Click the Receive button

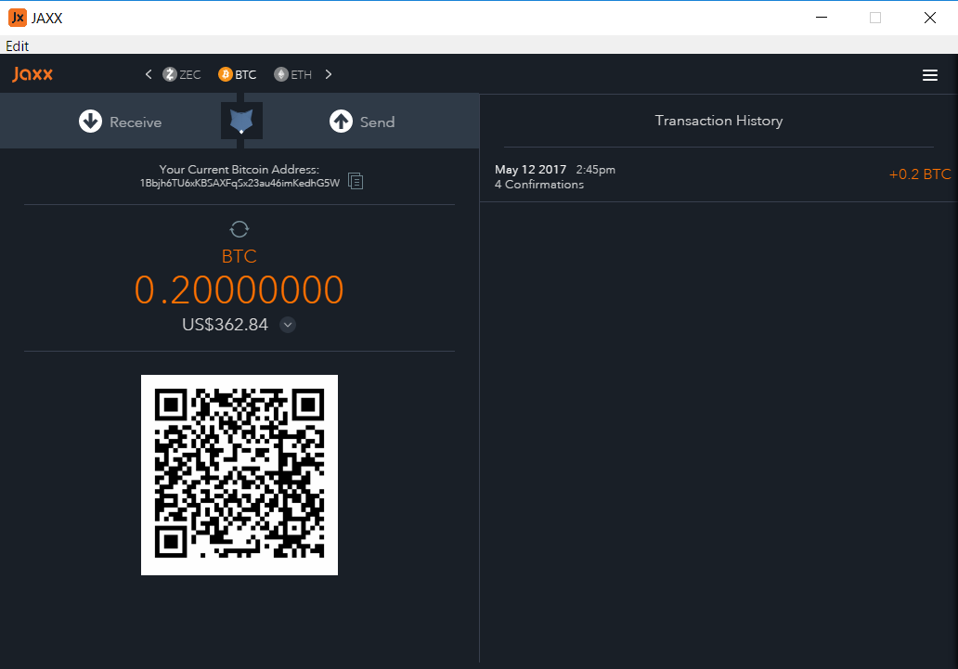(x=121, y=122)
